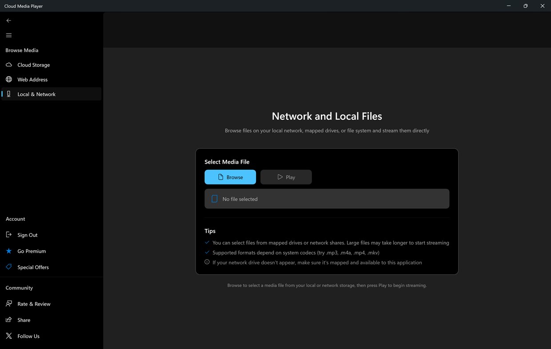Click the Web Address globe icon
Screen dimensions: 551x349
pyautogui.click(x=8, y=79)
